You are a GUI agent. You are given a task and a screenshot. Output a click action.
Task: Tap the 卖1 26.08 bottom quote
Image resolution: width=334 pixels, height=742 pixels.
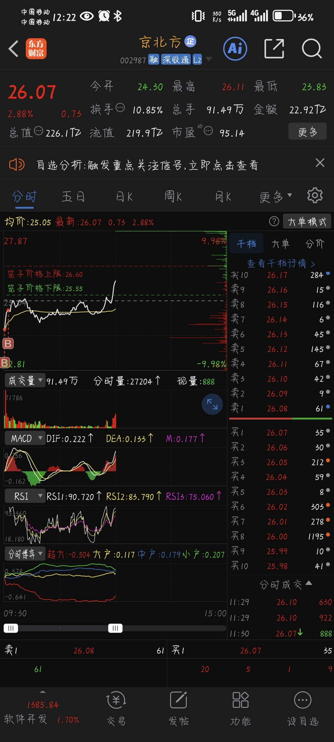coord(83,650)
